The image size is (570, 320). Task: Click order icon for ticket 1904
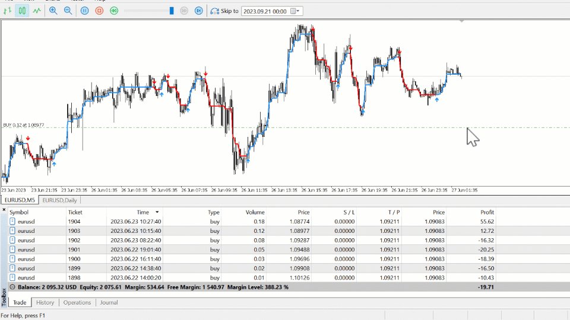point(12,221)
